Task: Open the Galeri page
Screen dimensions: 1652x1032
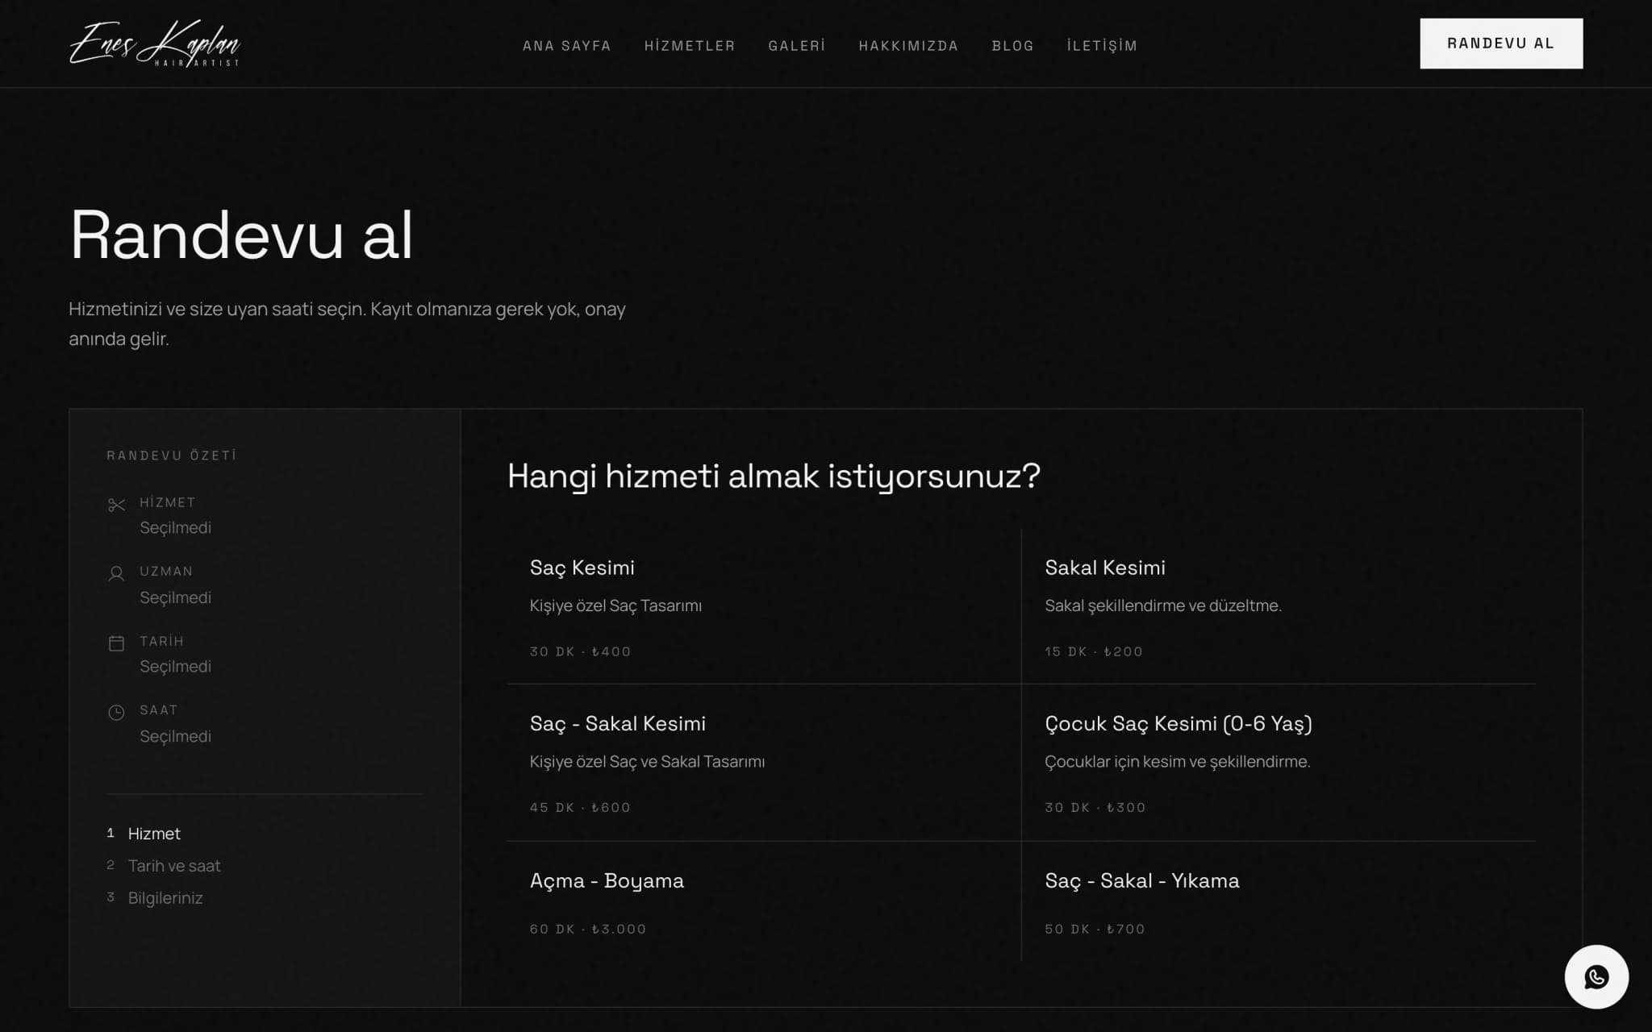Action: (x=797, y=46)
